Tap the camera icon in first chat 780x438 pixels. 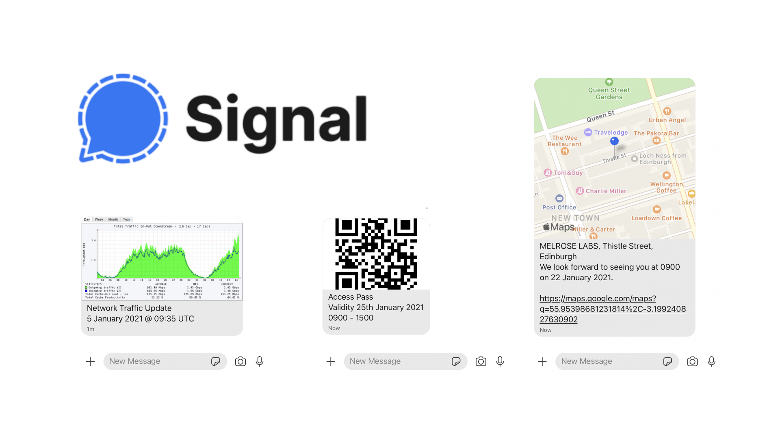(240, 361)
